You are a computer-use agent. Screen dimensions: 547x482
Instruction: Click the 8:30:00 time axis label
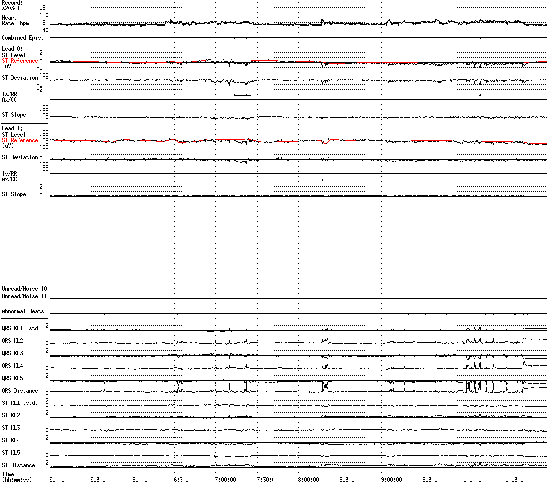(350, 479)
